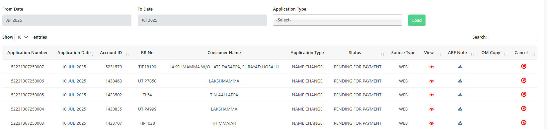Viewport: 547px width, 129px height.
Task: Cancel application 52231307250006 with red X
Action: (x=524, y=81)
